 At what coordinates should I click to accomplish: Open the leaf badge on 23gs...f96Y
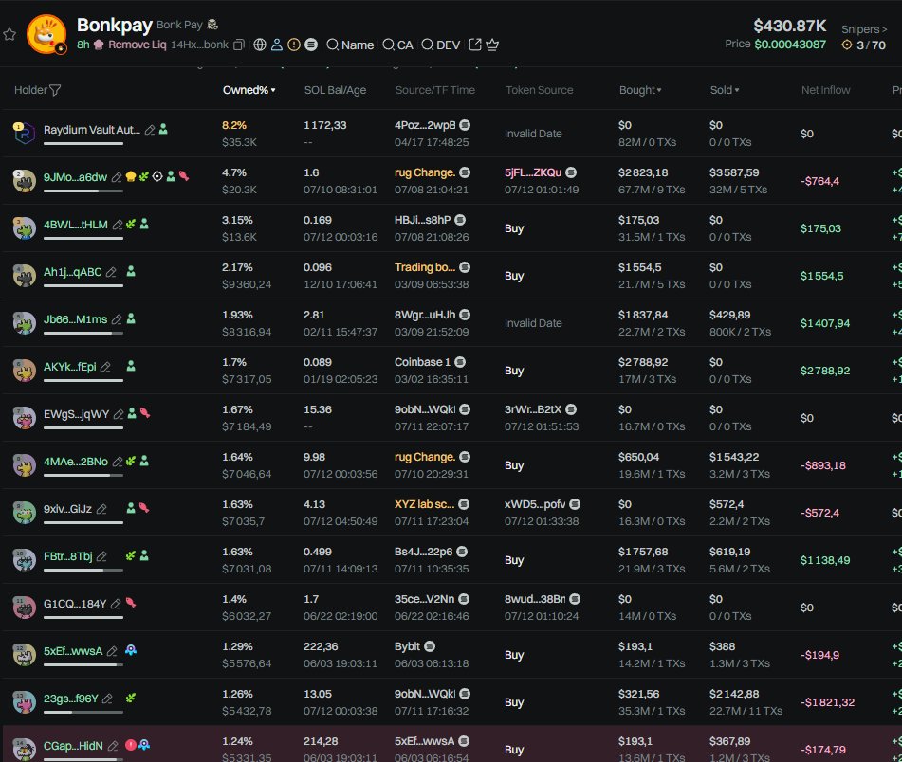[x=131, y=698]
